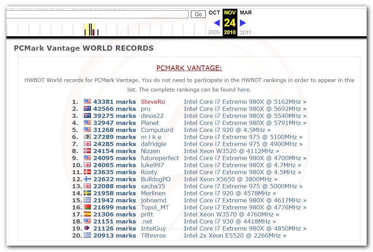Click the Greek flag next to Tiltevros
The width and height of the screenshot is (373, 252).
(x=87, y=235)
